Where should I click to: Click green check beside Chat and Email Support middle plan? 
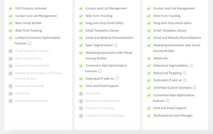coord(81,86)
